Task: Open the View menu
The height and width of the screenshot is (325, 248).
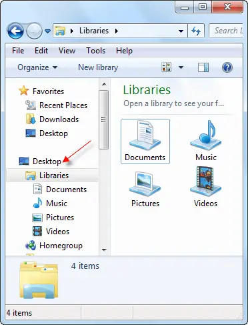Action: (x=67, y=51)
